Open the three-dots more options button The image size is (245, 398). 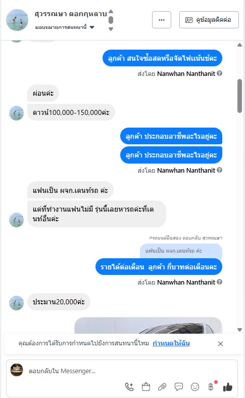162,20
